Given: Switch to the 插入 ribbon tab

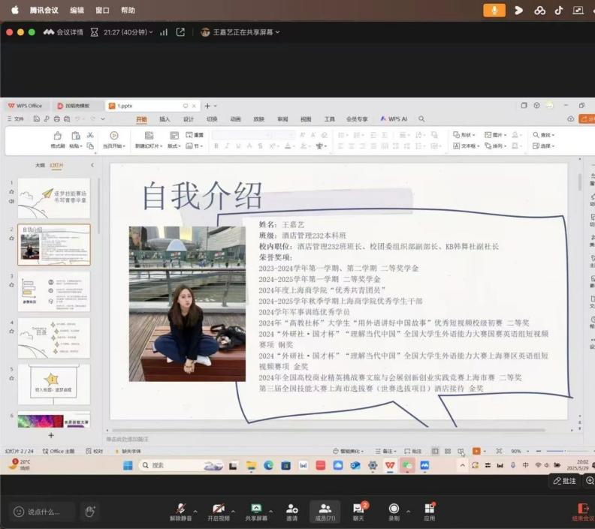Looking at the screenshot, I should tap(165, 119).
